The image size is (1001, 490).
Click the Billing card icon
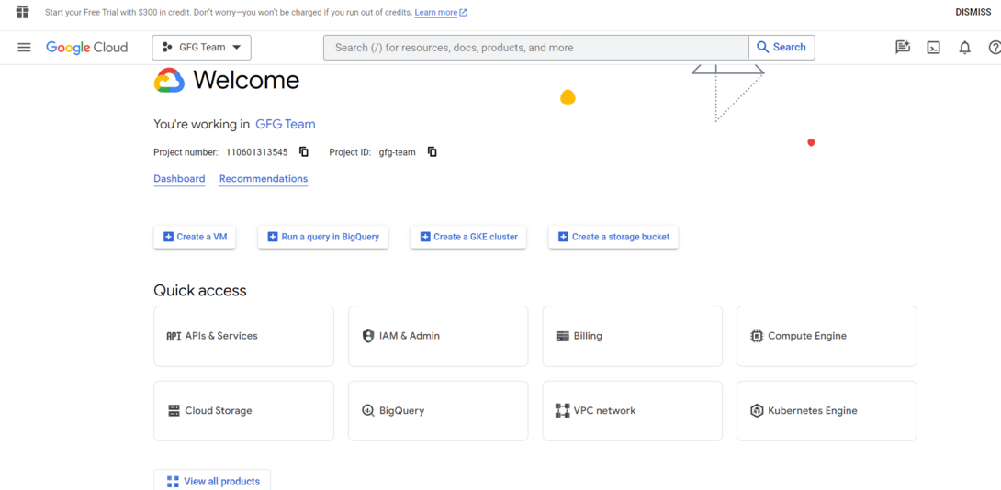[x=562, y=336]
